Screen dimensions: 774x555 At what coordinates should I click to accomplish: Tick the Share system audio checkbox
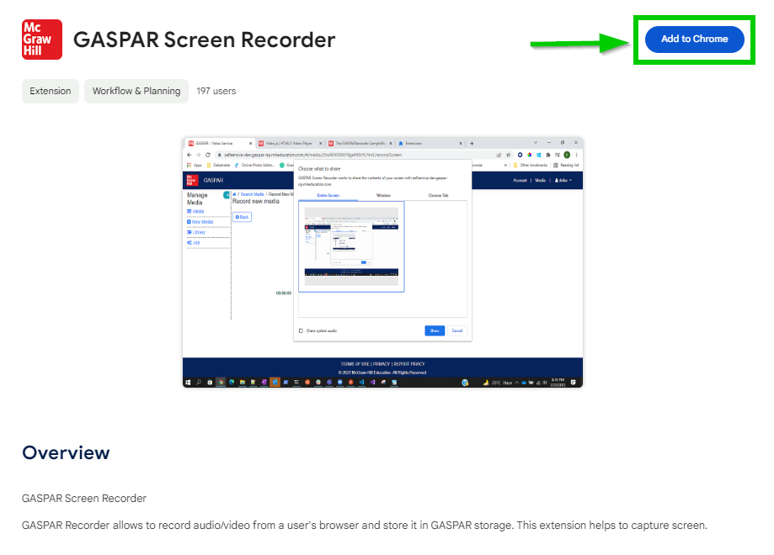click(x=302, y=330)
